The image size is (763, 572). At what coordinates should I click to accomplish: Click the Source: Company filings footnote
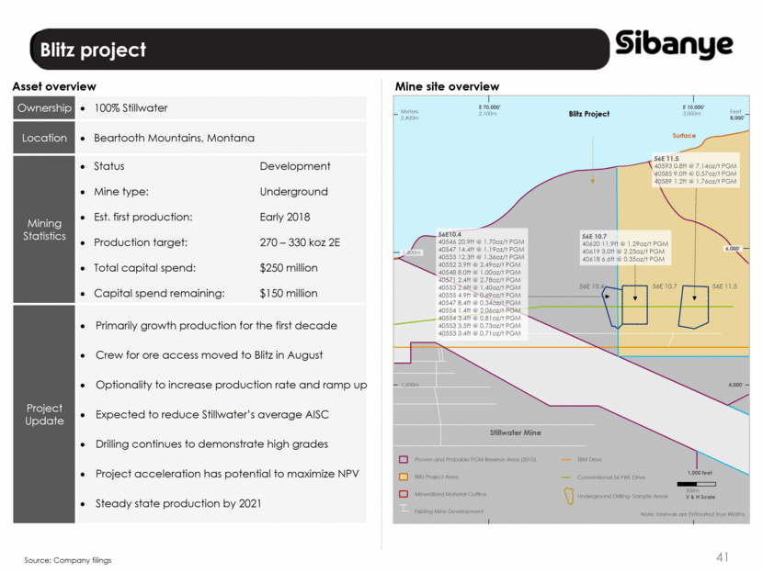[67, 559]
